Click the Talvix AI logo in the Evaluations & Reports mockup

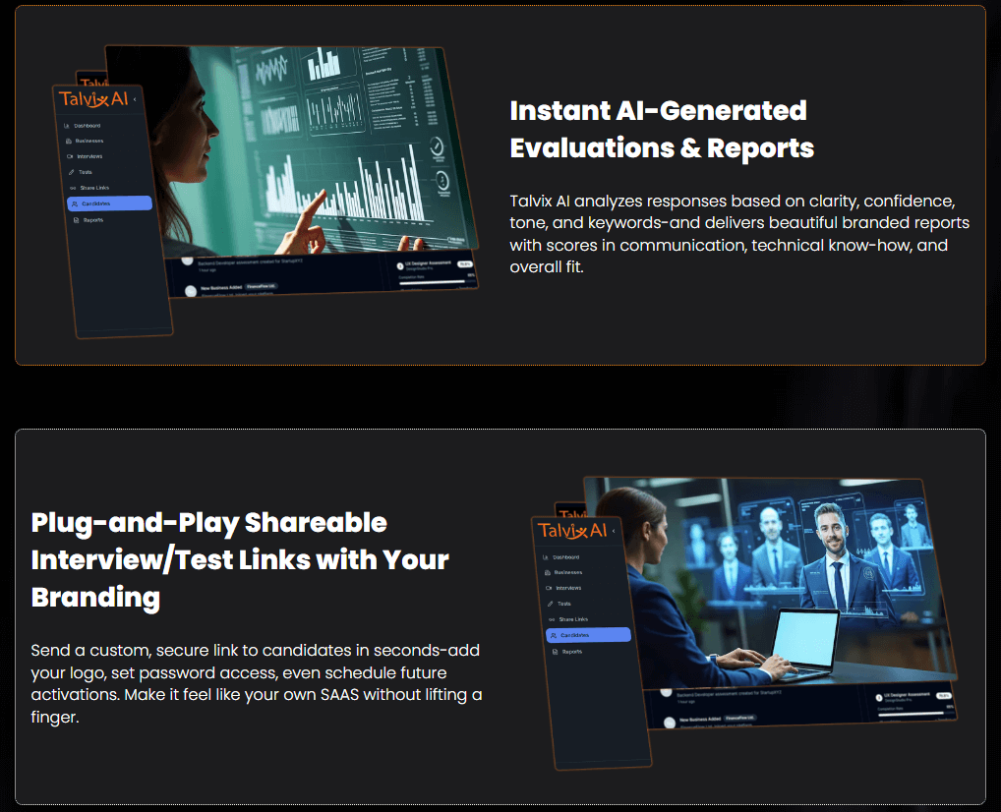pos(93,99)
